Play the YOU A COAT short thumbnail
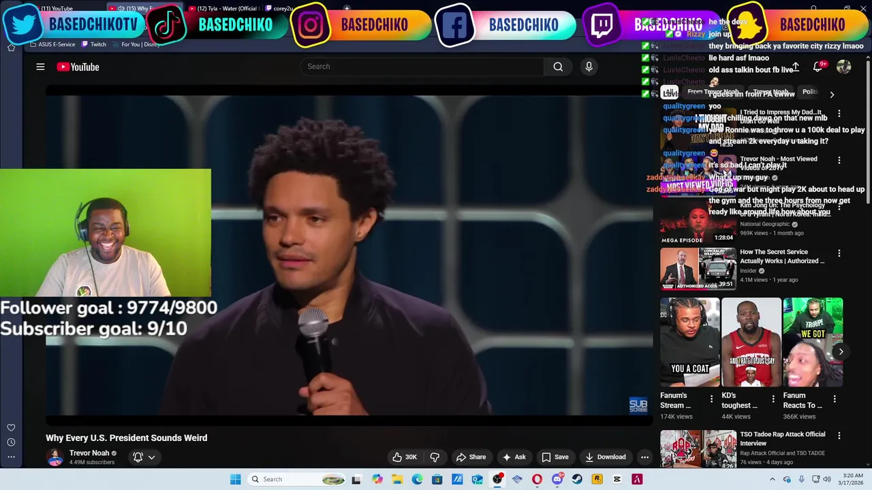The height and width of the screenshot is (490, 872). (x=689, y=342)
